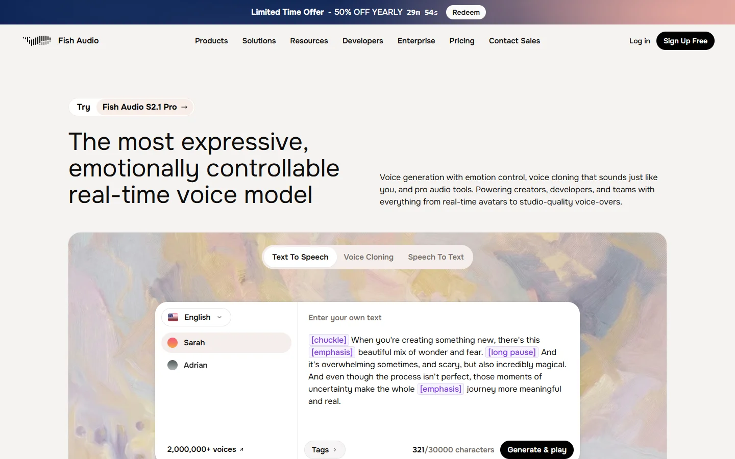Click the [emphasis] tag before "journey"

440,389
